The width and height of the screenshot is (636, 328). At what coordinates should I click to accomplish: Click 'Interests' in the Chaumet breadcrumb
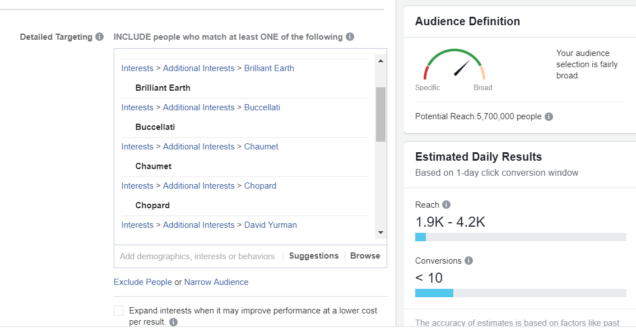(137, 147)
